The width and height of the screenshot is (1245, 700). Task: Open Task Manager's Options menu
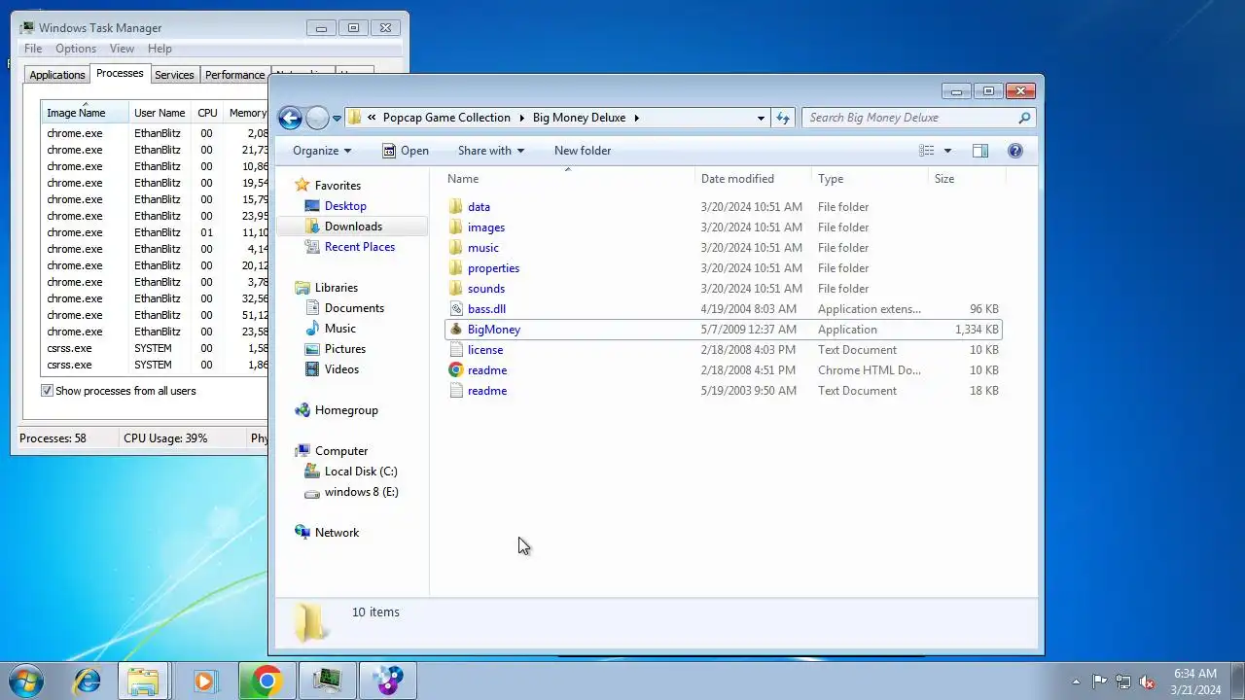[x=76, y=49]
